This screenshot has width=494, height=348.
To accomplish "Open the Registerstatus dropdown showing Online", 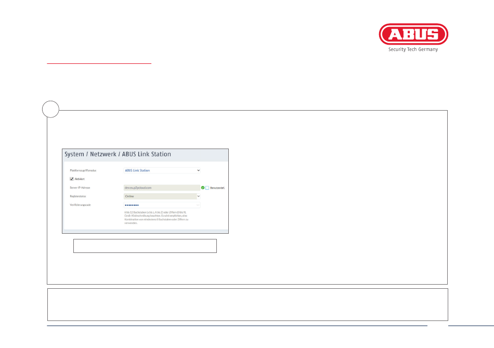I will tap(162, 196).
